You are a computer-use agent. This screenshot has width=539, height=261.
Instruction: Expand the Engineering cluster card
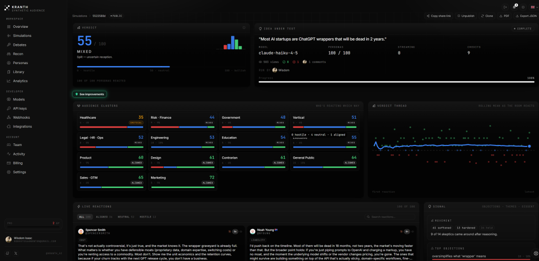click(x=183, y=142)
